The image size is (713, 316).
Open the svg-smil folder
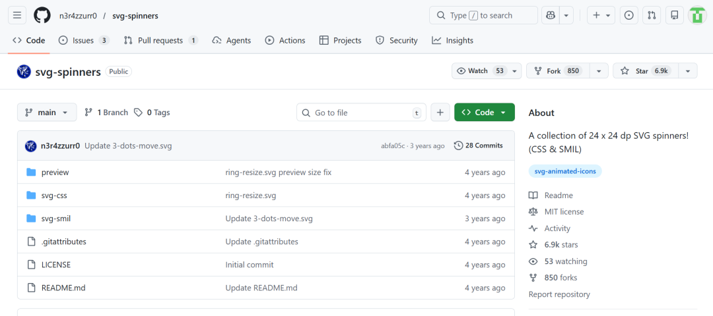(x=56, y=219)
